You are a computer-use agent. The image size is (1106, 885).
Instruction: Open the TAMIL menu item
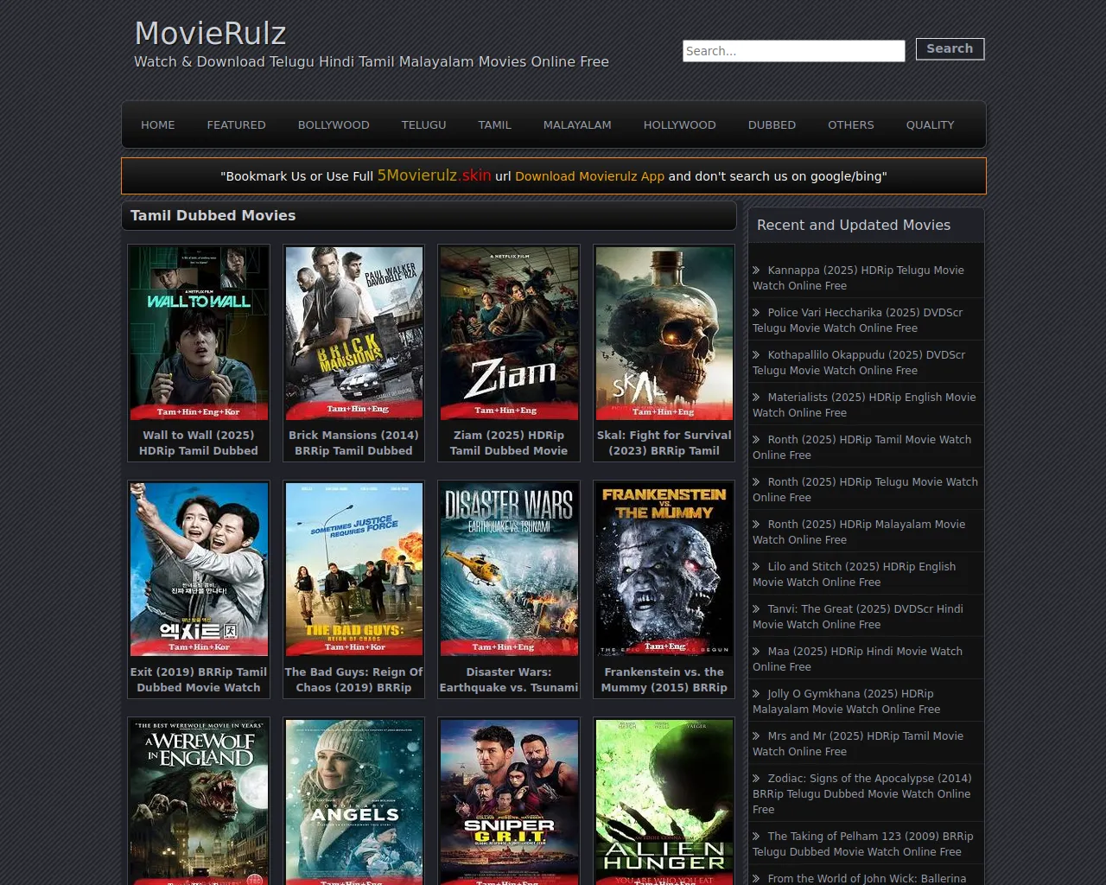[x=494, y=124]
